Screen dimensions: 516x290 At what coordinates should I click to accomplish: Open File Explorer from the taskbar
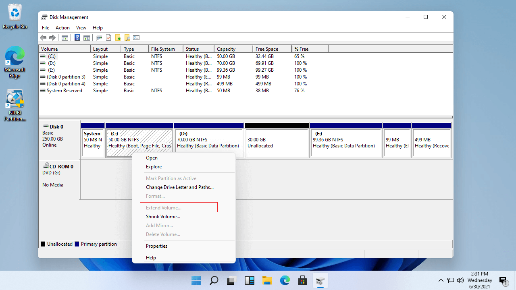pos(267,280)
